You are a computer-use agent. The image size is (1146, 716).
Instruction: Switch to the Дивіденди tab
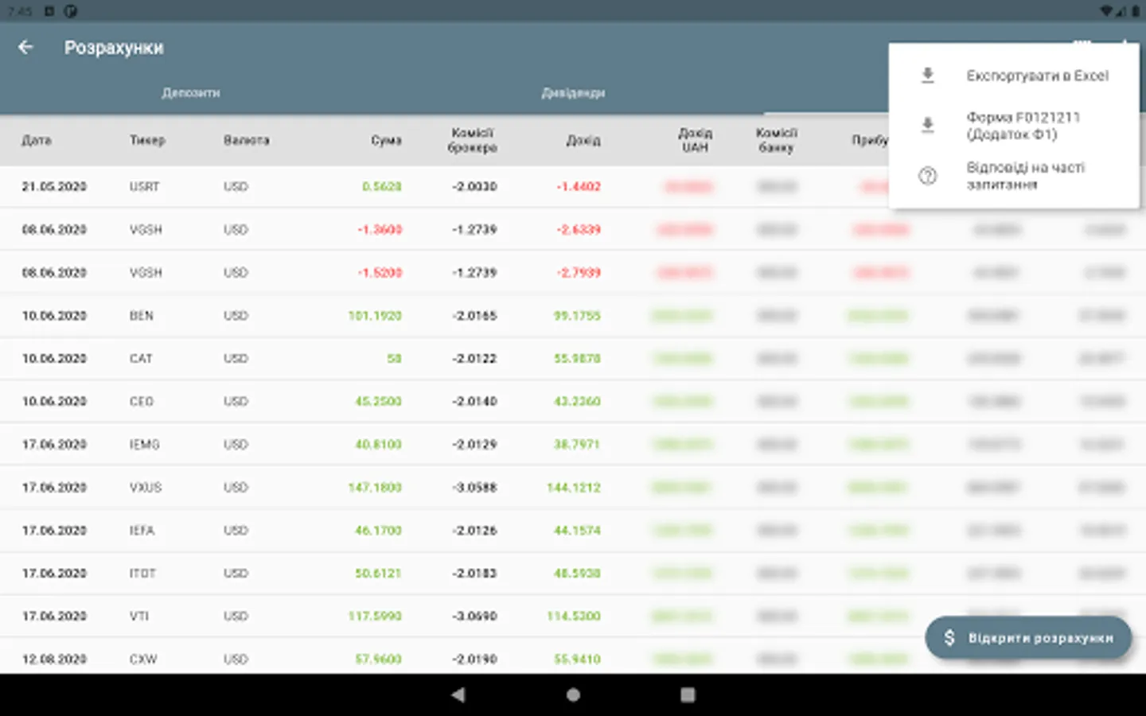click(x=573, y=93)
